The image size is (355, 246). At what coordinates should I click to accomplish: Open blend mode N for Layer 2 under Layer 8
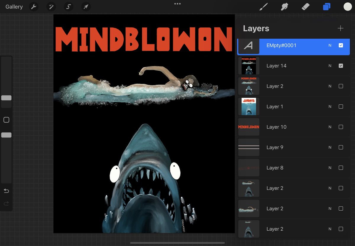pyautogui.click(x=330, y=188)
